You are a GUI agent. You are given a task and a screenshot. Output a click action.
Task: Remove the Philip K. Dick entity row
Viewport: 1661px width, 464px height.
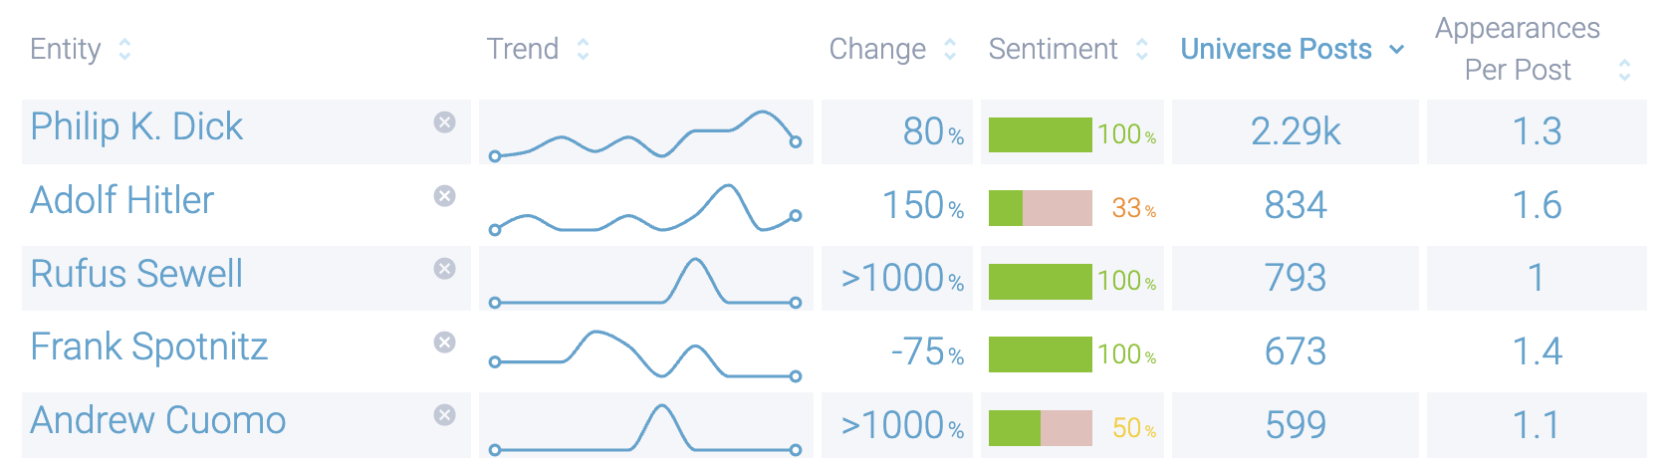point(445,122)
